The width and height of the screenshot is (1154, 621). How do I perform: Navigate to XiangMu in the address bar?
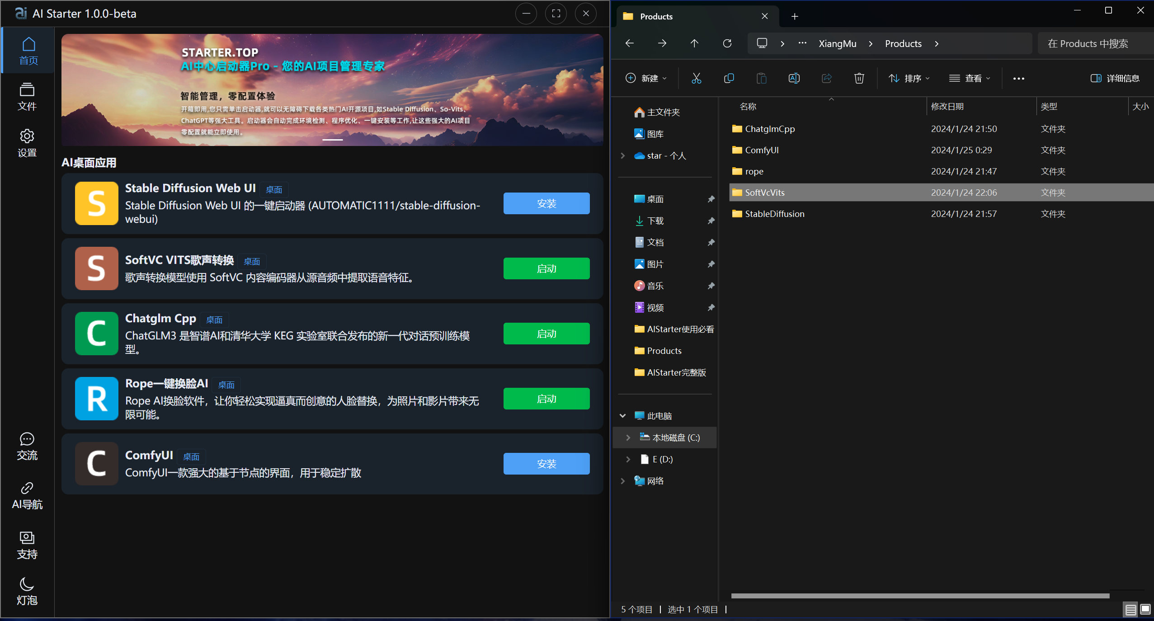(x=838, y=44)
